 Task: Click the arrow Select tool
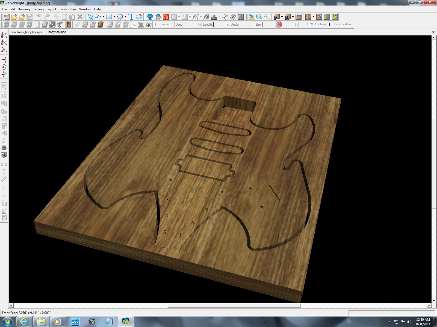90,17
